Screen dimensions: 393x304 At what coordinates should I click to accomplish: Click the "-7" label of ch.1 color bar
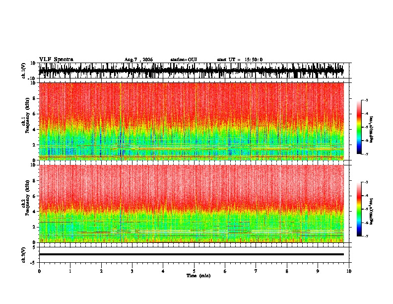pyautogui.click(x=366, y=154)
